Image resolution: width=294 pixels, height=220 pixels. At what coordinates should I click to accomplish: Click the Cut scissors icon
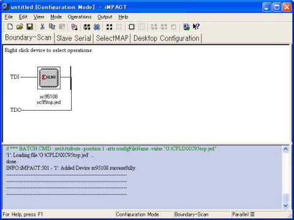click(42, 27)
